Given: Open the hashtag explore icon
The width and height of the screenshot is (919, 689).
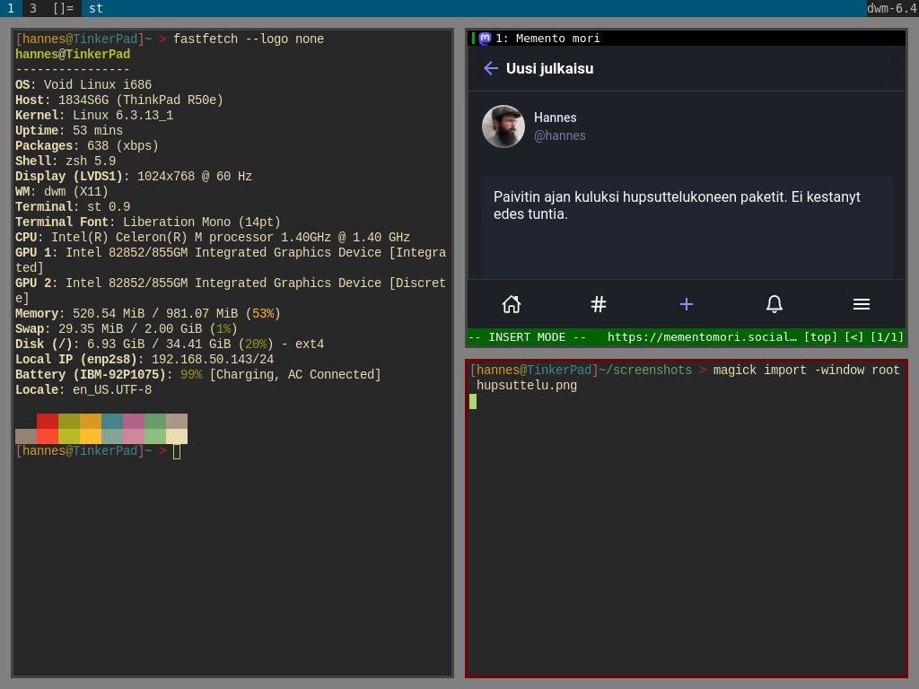Looking at the screenshot, I should pos(599,304).
